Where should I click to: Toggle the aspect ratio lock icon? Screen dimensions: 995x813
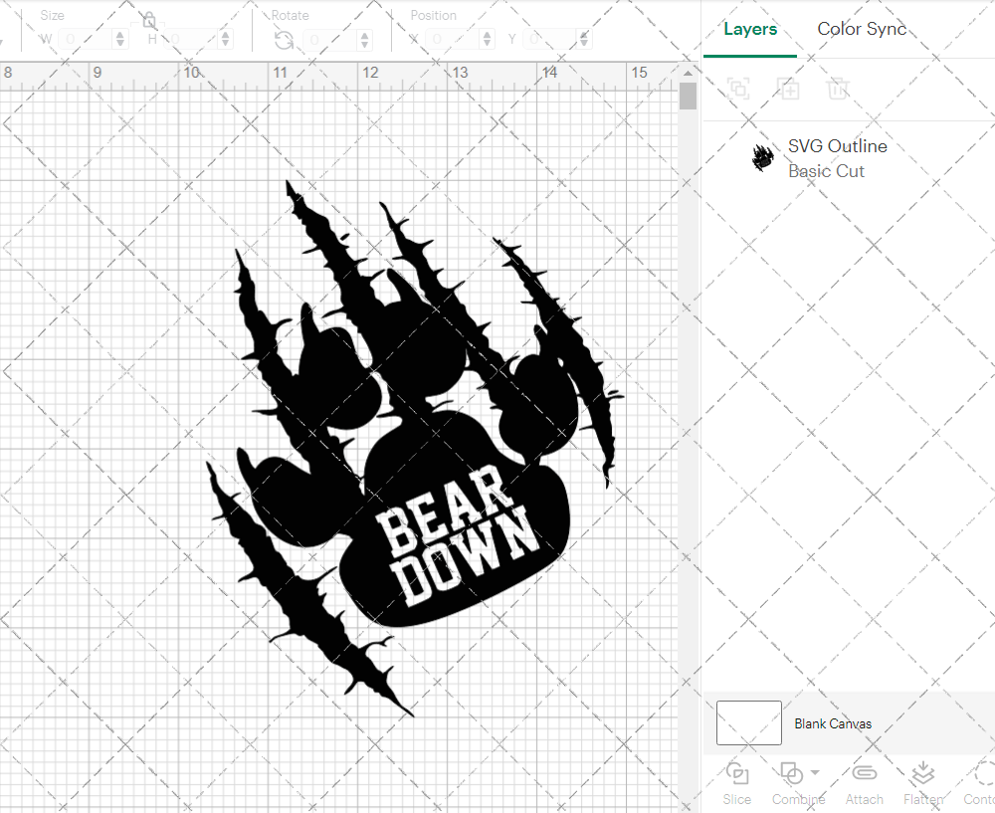tap(149, 20)
